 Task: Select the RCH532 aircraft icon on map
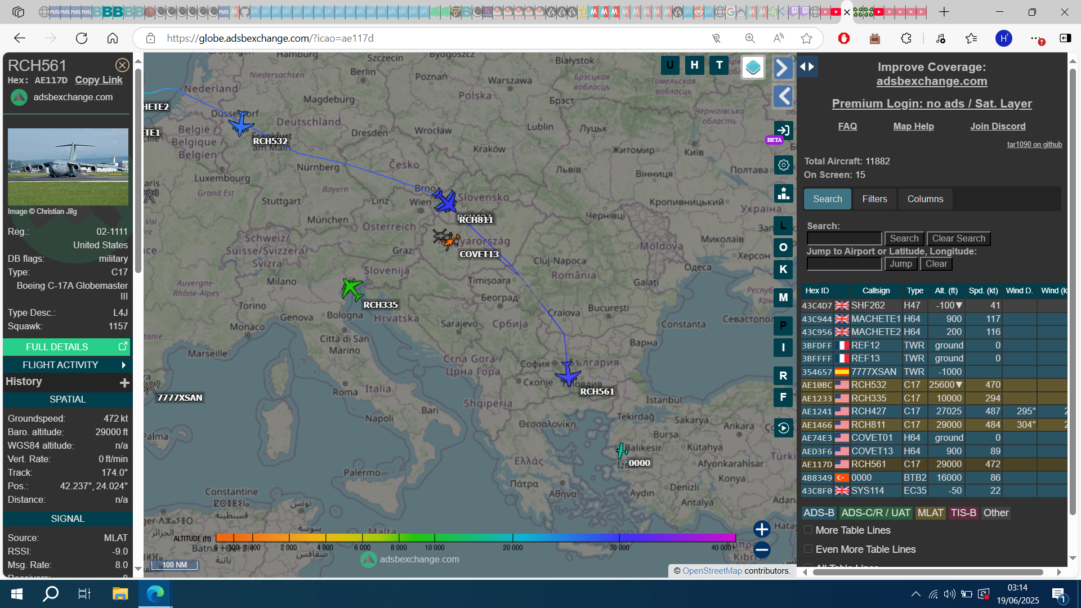(242, 123)
